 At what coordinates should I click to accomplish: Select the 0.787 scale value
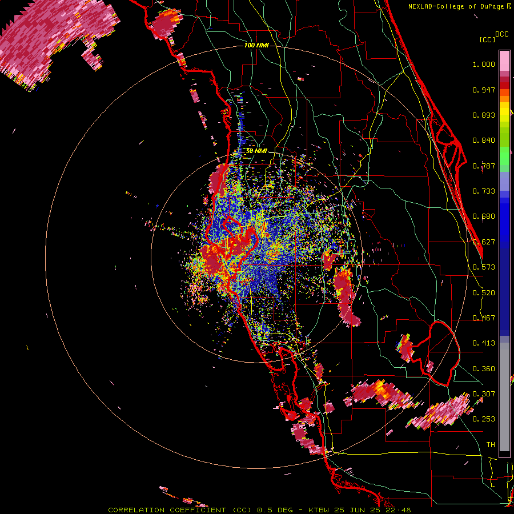[x=484, y=166]
